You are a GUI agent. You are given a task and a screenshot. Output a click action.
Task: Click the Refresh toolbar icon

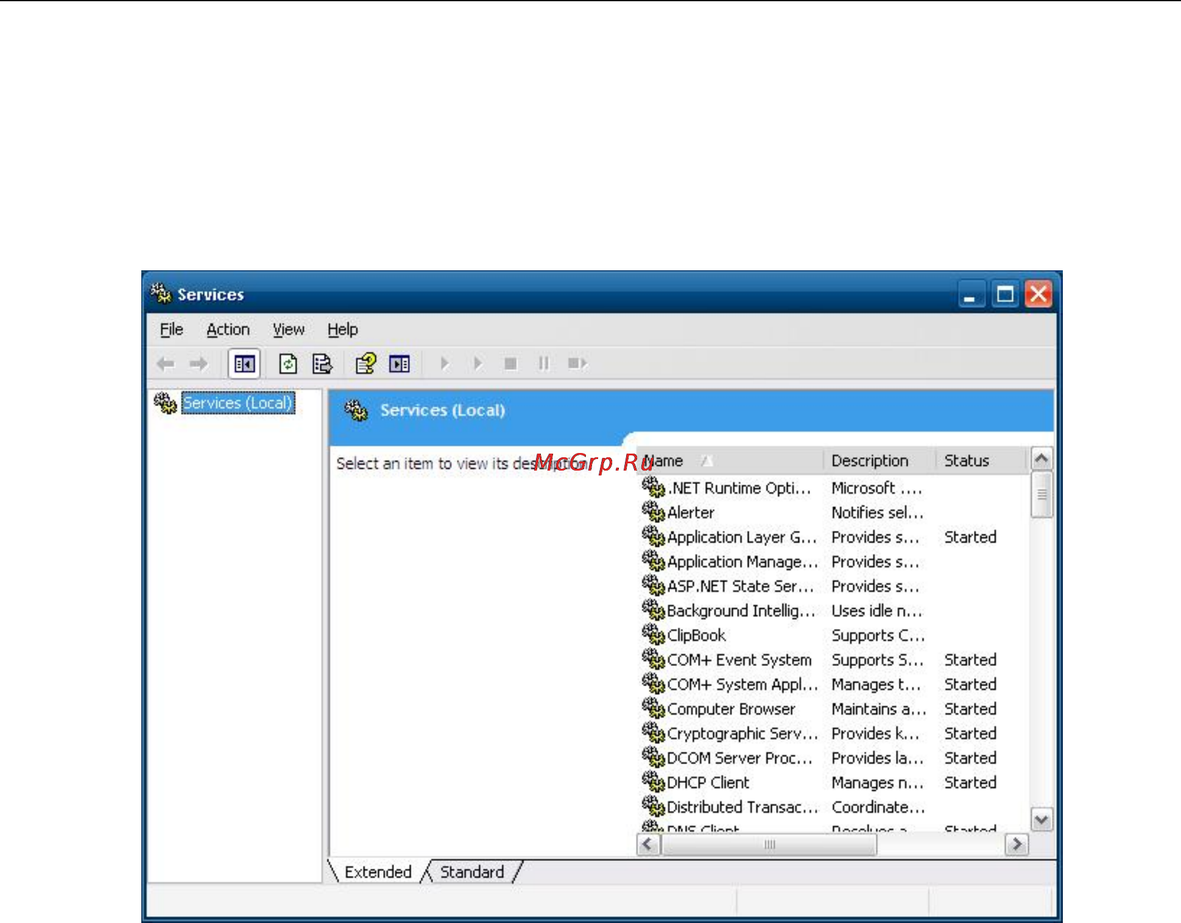coord(287,364)
